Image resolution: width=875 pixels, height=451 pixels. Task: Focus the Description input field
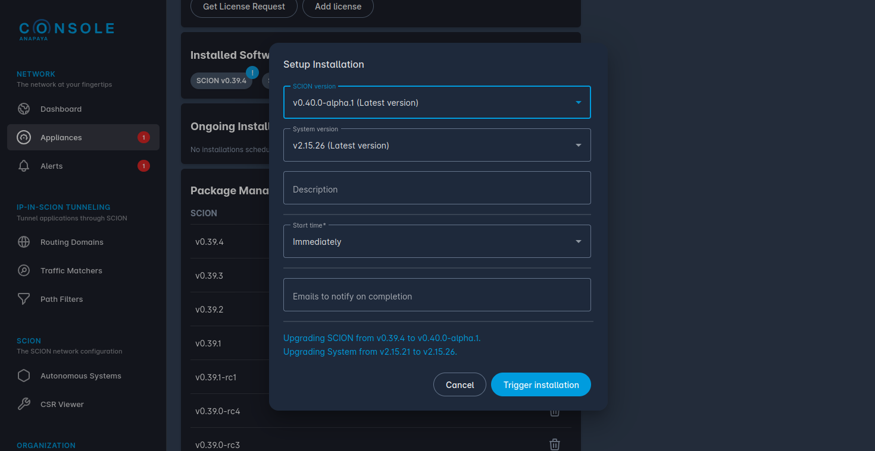tap(437, 188)
